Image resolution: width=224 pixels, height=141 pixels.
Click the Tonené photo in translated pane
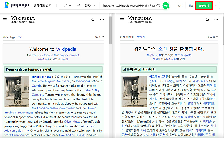click(134, 91)
